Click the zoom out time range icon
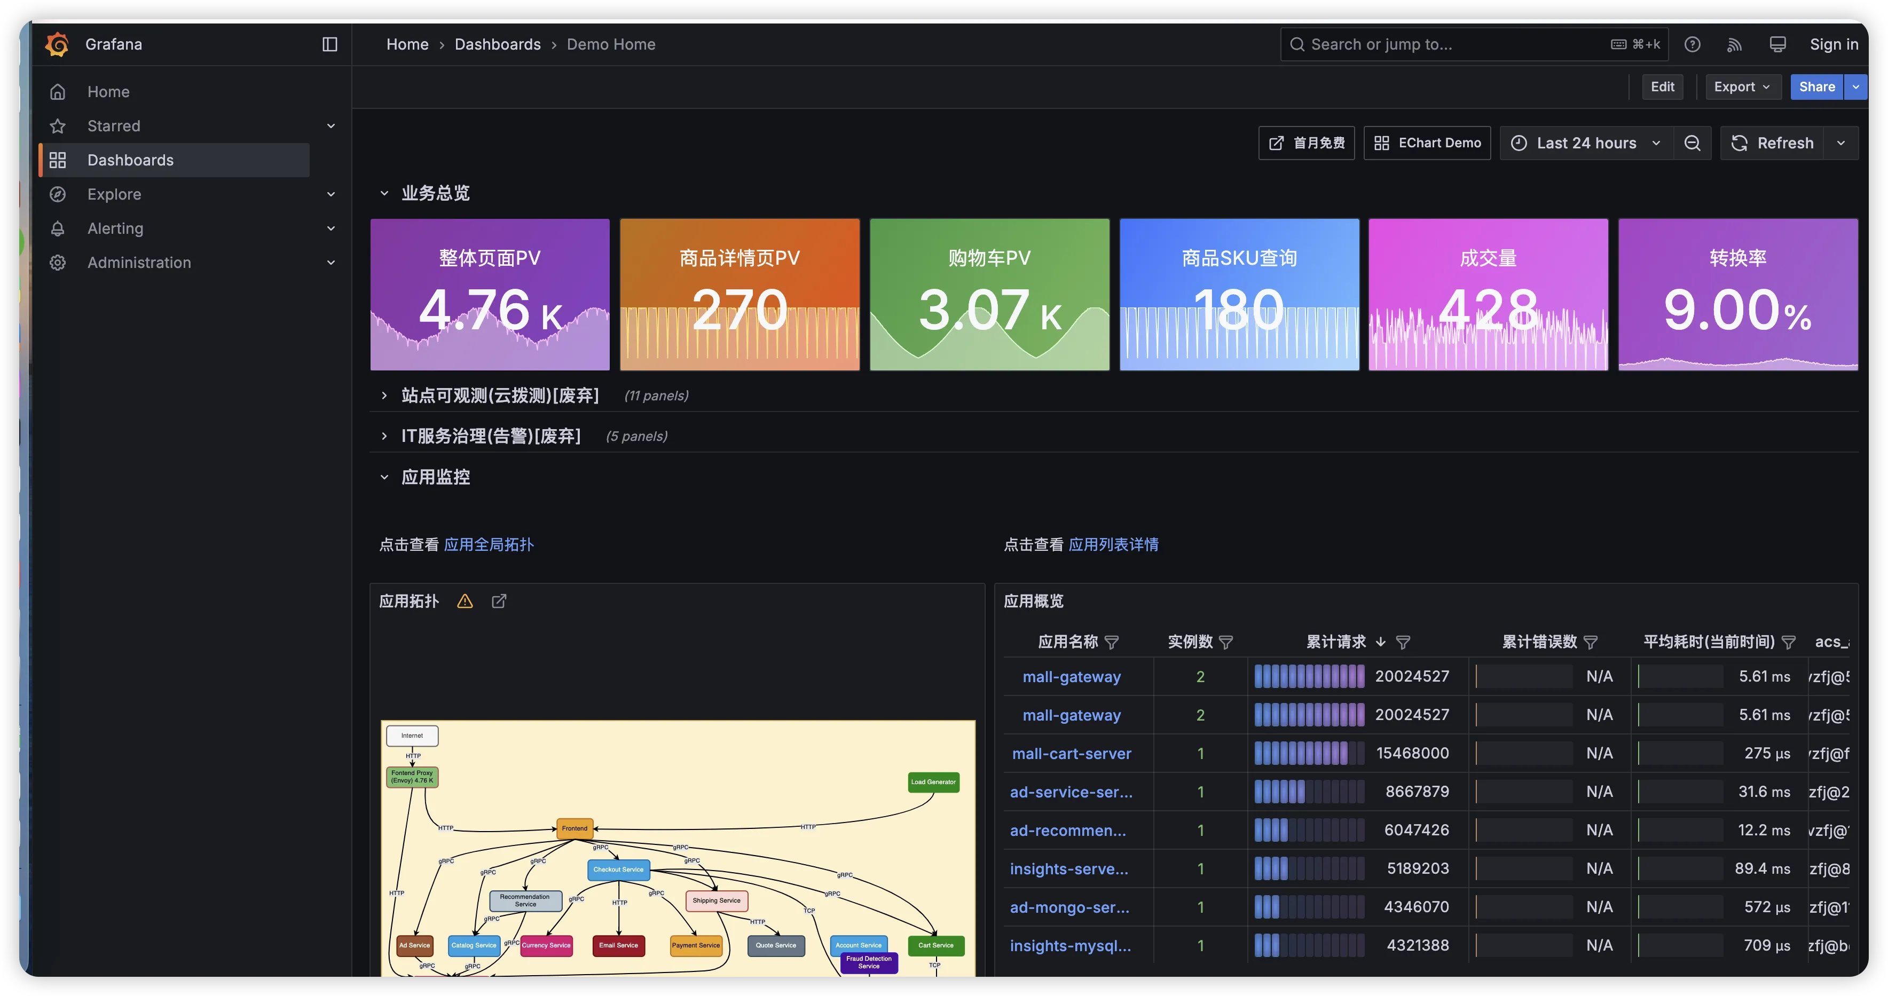This screenshot has height=996, width=1888. click(x=1692, y=143)
